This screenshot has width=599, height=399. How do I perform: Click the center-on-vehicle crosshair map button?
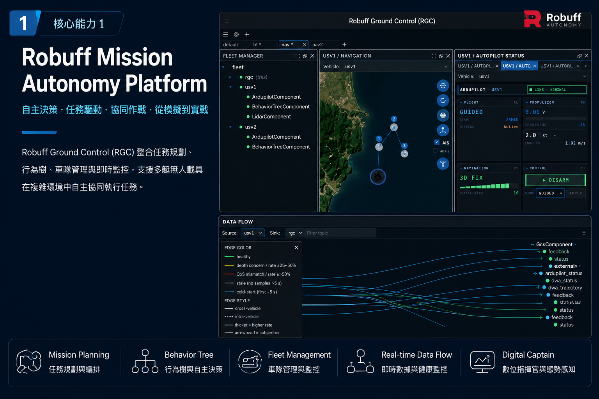point(443,86)
